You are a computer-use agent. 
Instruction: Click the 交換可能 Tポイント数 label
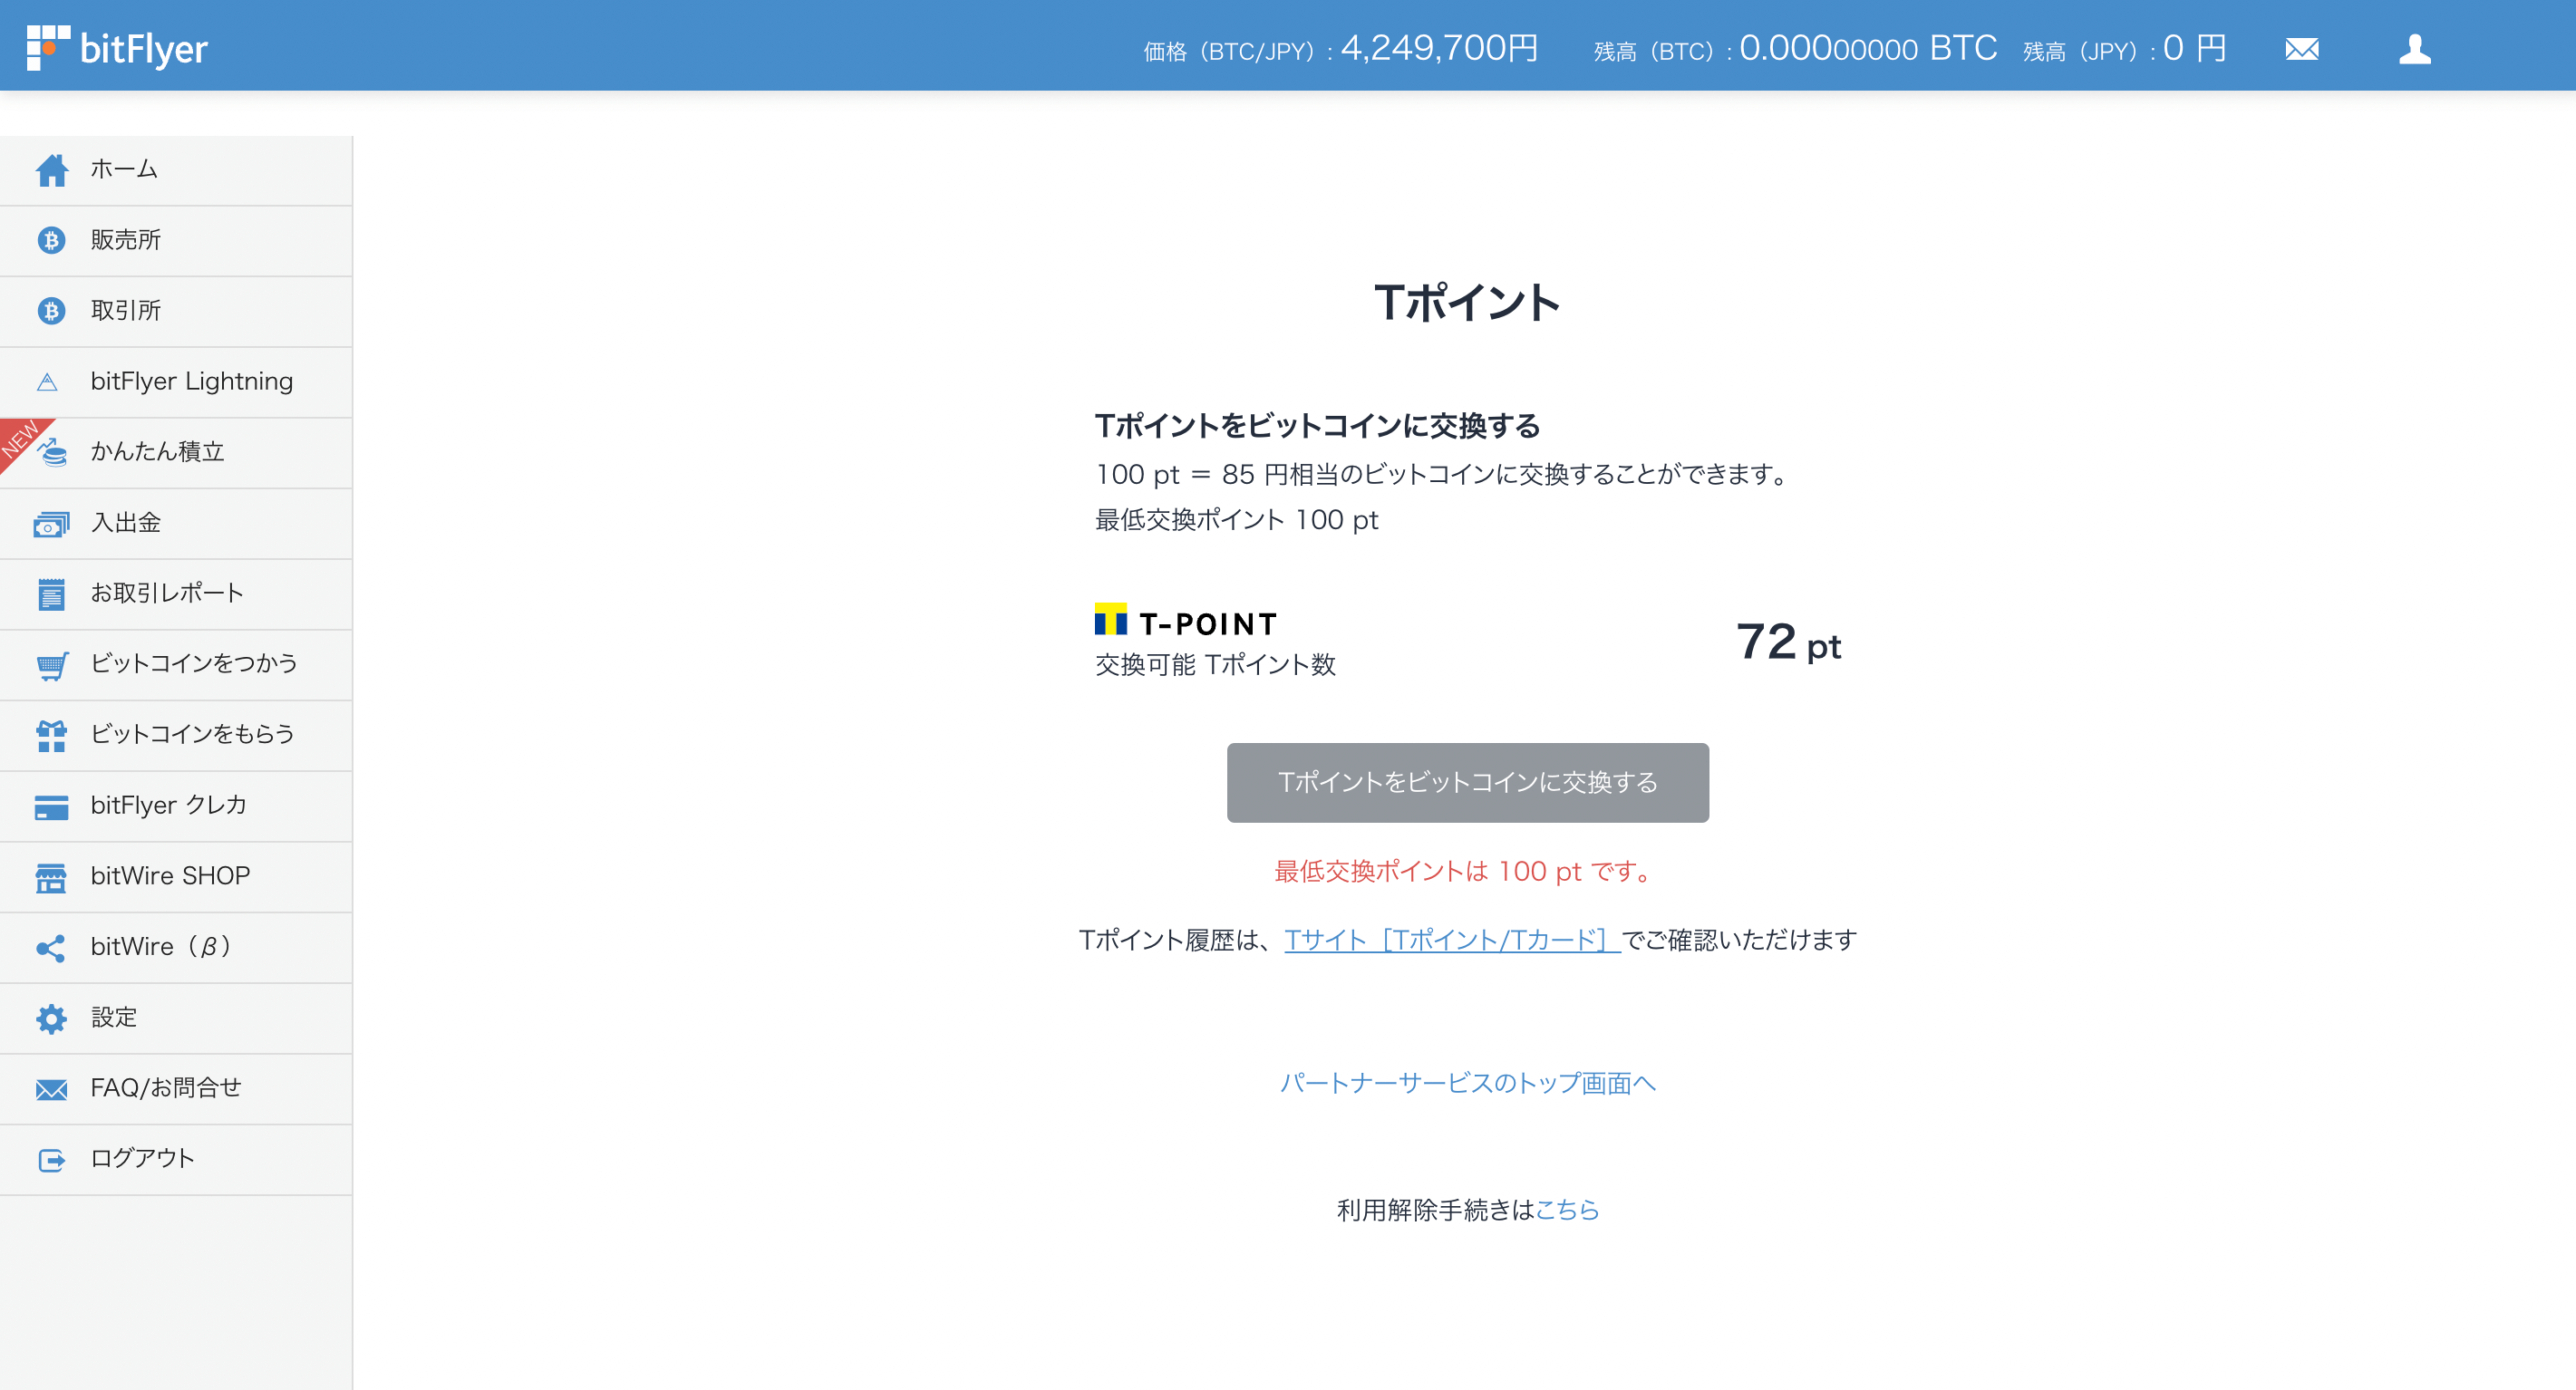point(1215,665)
